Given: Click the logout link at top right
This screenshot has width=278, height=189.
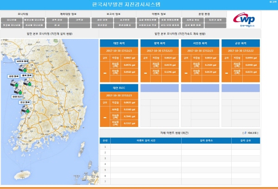Looking at the screenshot, I should [x=272, y=2].
